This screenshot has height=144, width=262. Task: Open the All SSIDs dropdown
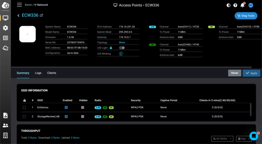pyautogui.click(x=222, y=139)
